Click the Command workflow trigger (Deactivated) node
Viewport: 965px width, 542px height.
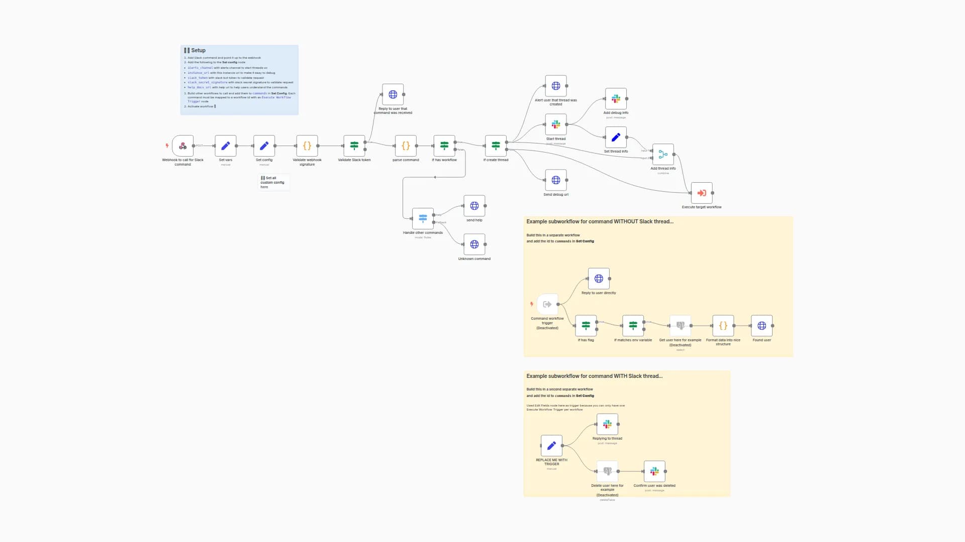[547, 305]
